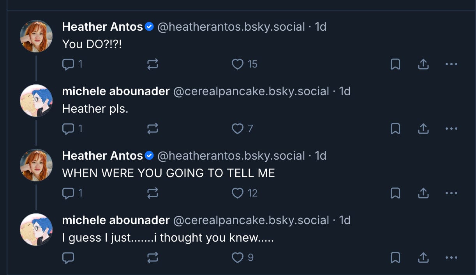Screen dimensions: 476x275
Task: Click Heather Antos's avatar on first post
Action: click(36, 36)
